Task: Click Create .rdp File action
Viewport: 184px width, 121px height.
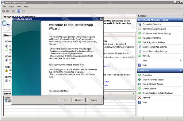Action: click(149, 89)
